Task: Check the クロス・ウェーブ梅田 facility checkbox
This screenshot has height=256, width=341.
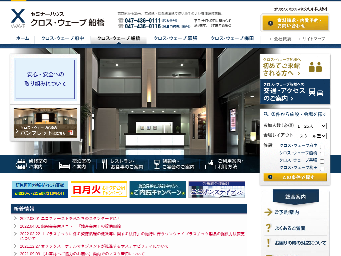Action: (x=322, y=169)
